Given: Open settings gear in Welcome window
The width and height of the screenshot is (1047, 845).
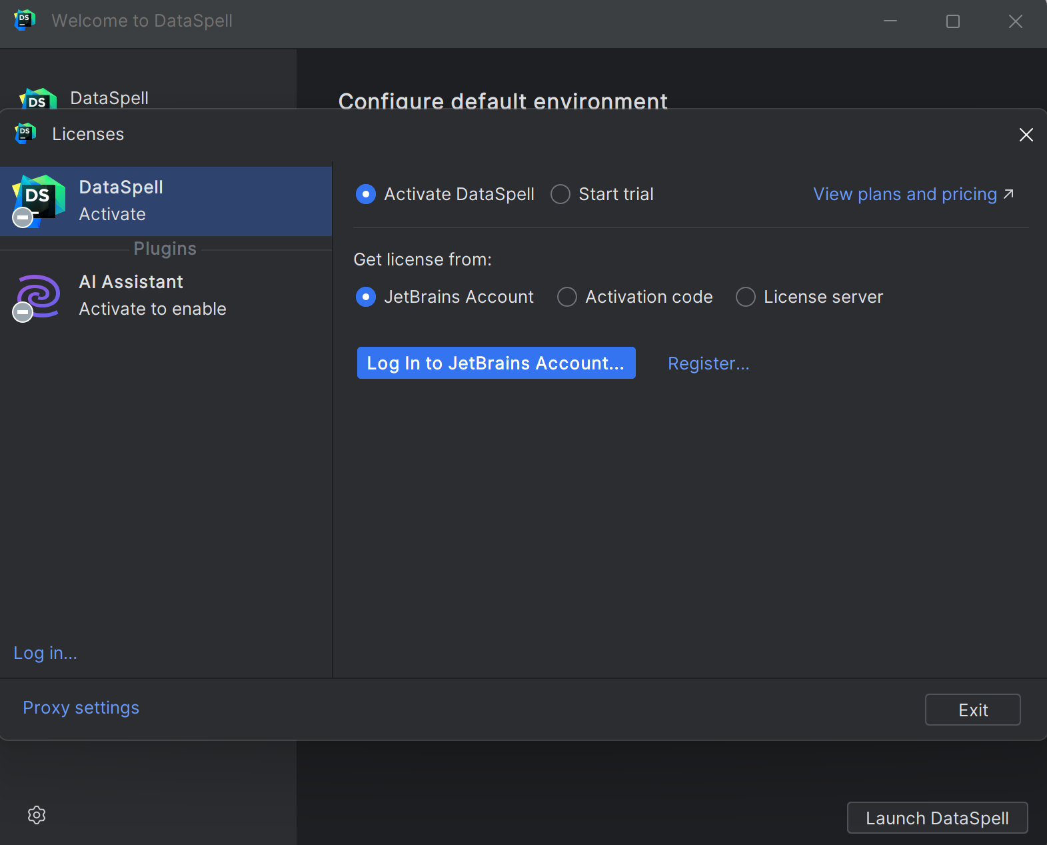Looking at the screenshot, I should (x=37, y=815).
